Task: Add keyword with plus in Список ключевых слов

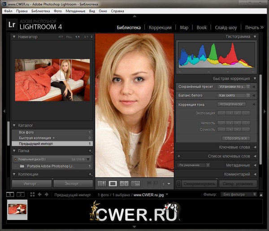Action: [179, 156]
